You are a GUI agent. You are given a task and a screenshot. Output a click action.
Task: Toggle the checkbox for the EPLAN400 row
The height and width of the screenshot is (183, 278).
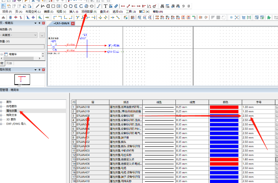[x=276, y=116]
